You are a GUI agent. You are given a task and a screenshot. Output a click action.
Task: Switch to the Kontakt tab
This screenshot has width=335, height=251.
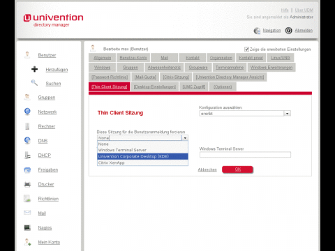[x=193, y=58]
